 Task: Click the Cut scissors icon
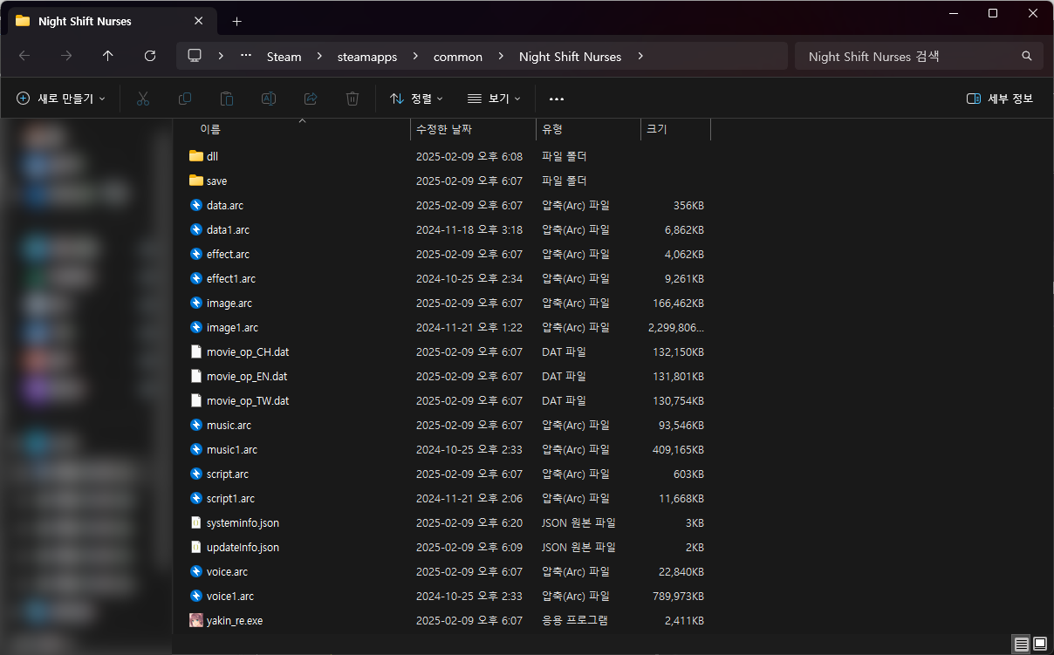point(143,99)
